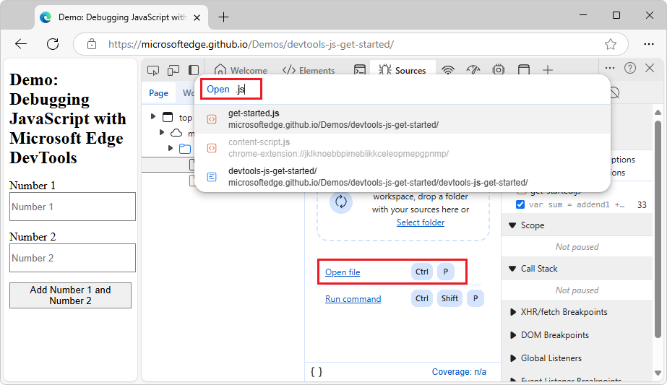This screenshot has height=385, width=667.
Task: Choose get-started.js in results
Action: pyautogui.click(x=403, y=119)
